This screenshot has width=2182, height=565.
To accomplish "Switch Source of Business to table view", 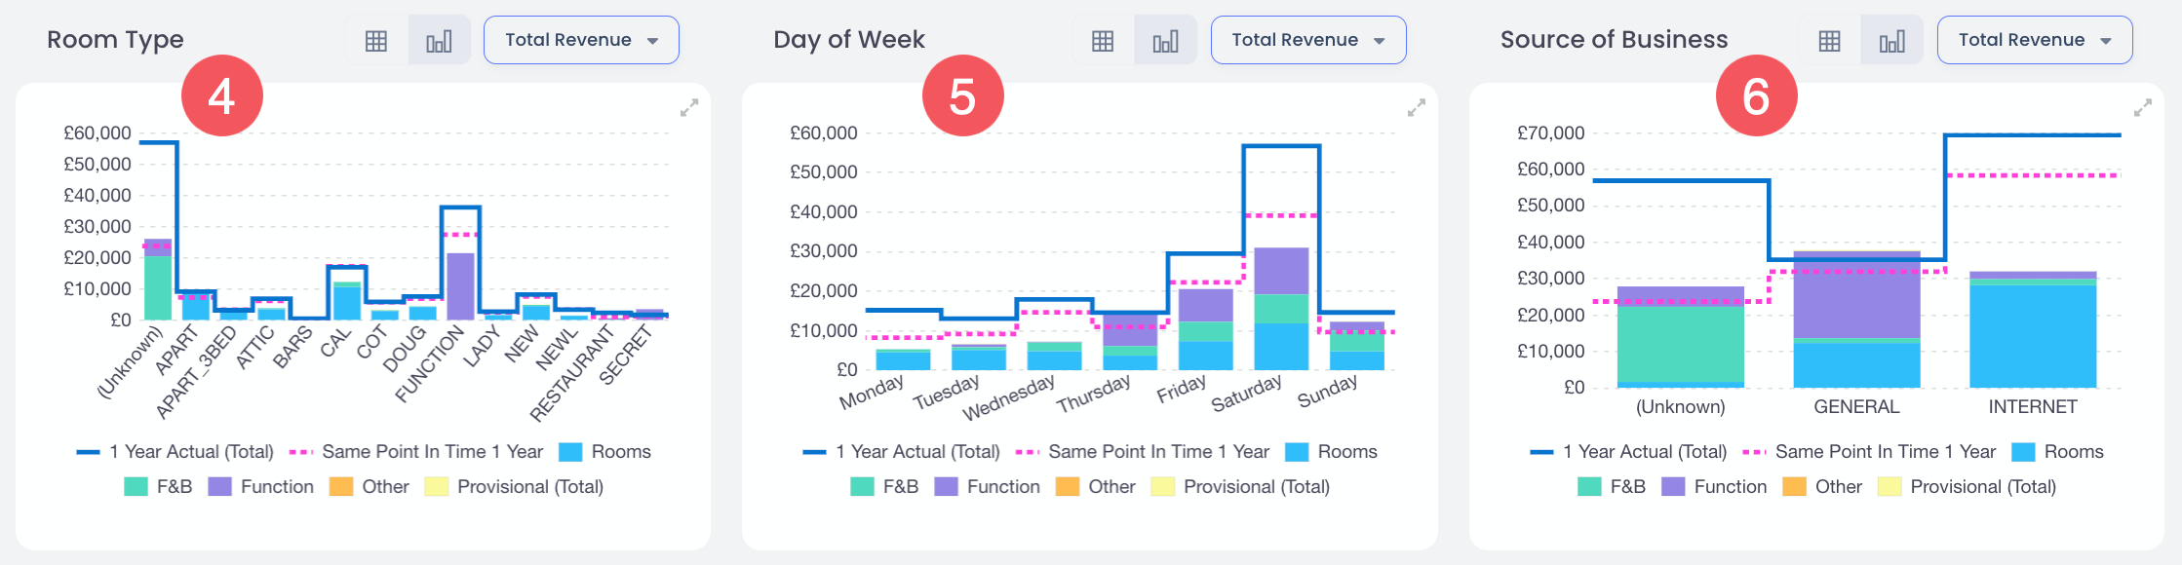I will (1829, 41).
